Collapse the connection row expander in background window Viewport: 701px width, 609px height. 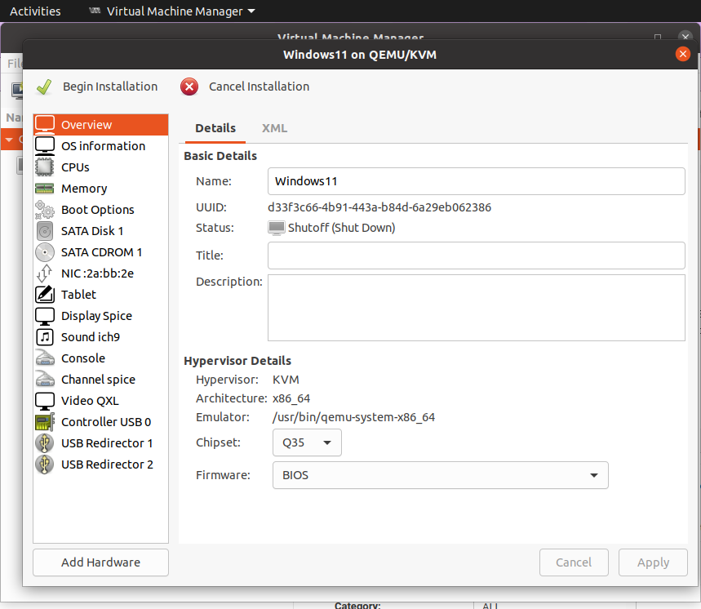click(x=9, y=140)
